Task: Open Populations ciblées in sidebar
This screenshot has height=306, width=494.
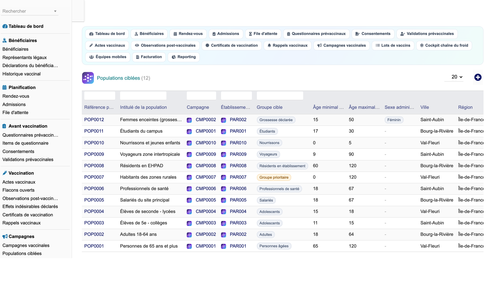Action: tap(22, 254)
